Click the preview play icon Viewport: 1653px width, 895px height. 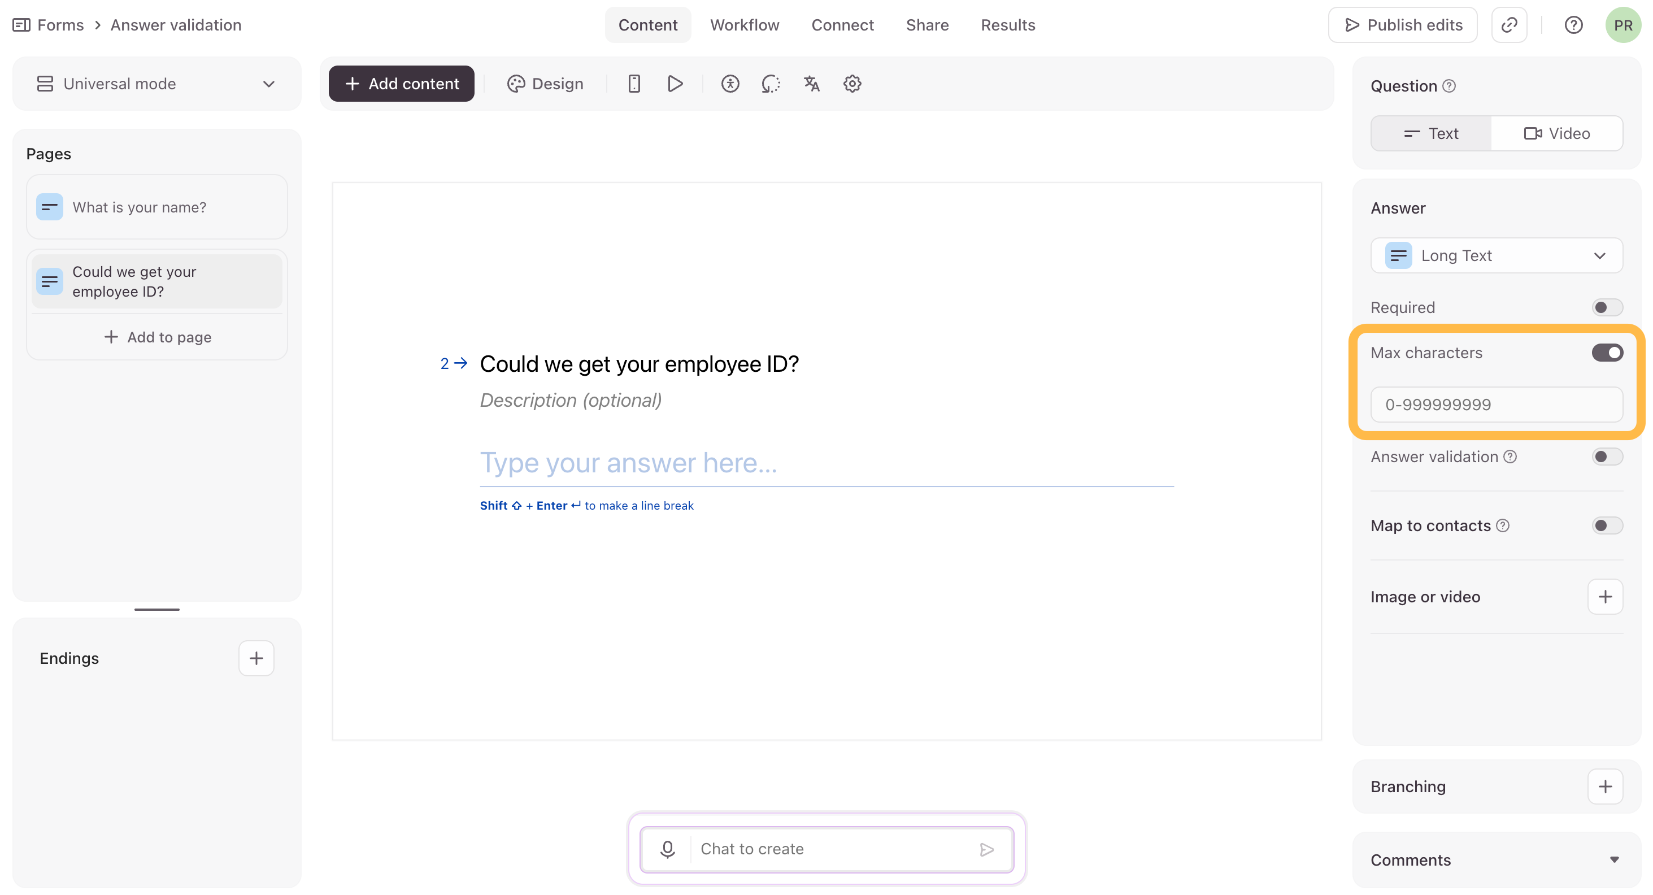coord(675,84)
